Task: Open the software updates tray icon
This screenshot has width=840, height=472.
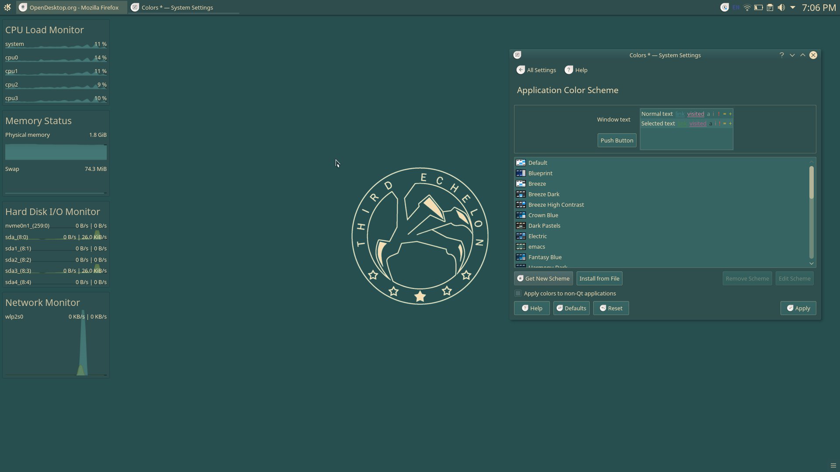Action: [x=724, y=7]
